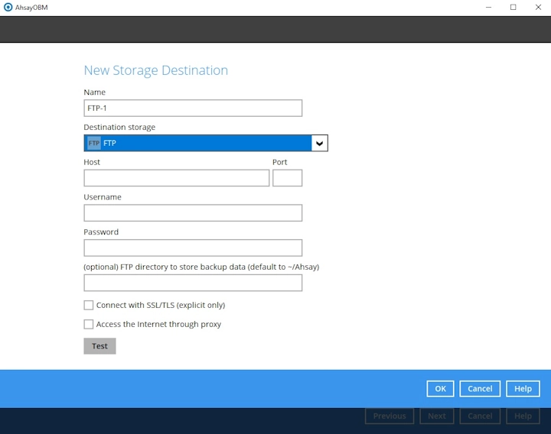Click the Destination storage label
The width and height of the screenshot is (551, 434).
[119, 127]
